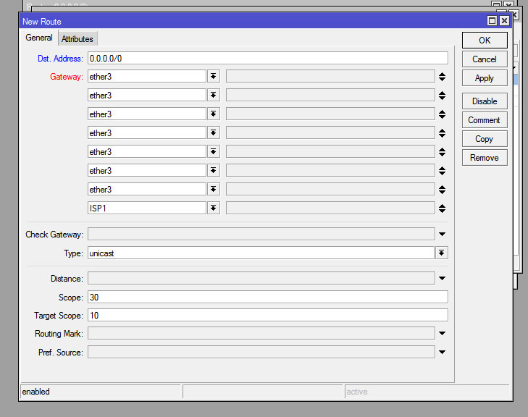
Task: Expand the Routing Mark field
Action: click(x=441, y=334)
